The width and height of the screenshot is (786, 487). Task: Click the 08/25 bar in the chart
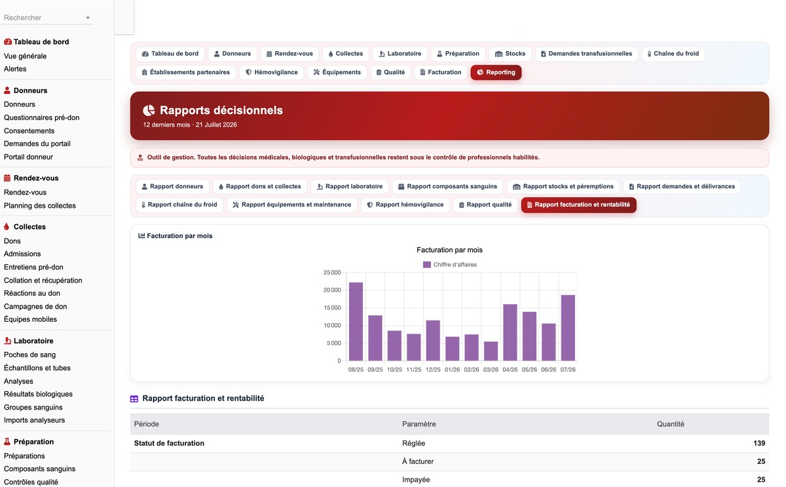[356, 321]
